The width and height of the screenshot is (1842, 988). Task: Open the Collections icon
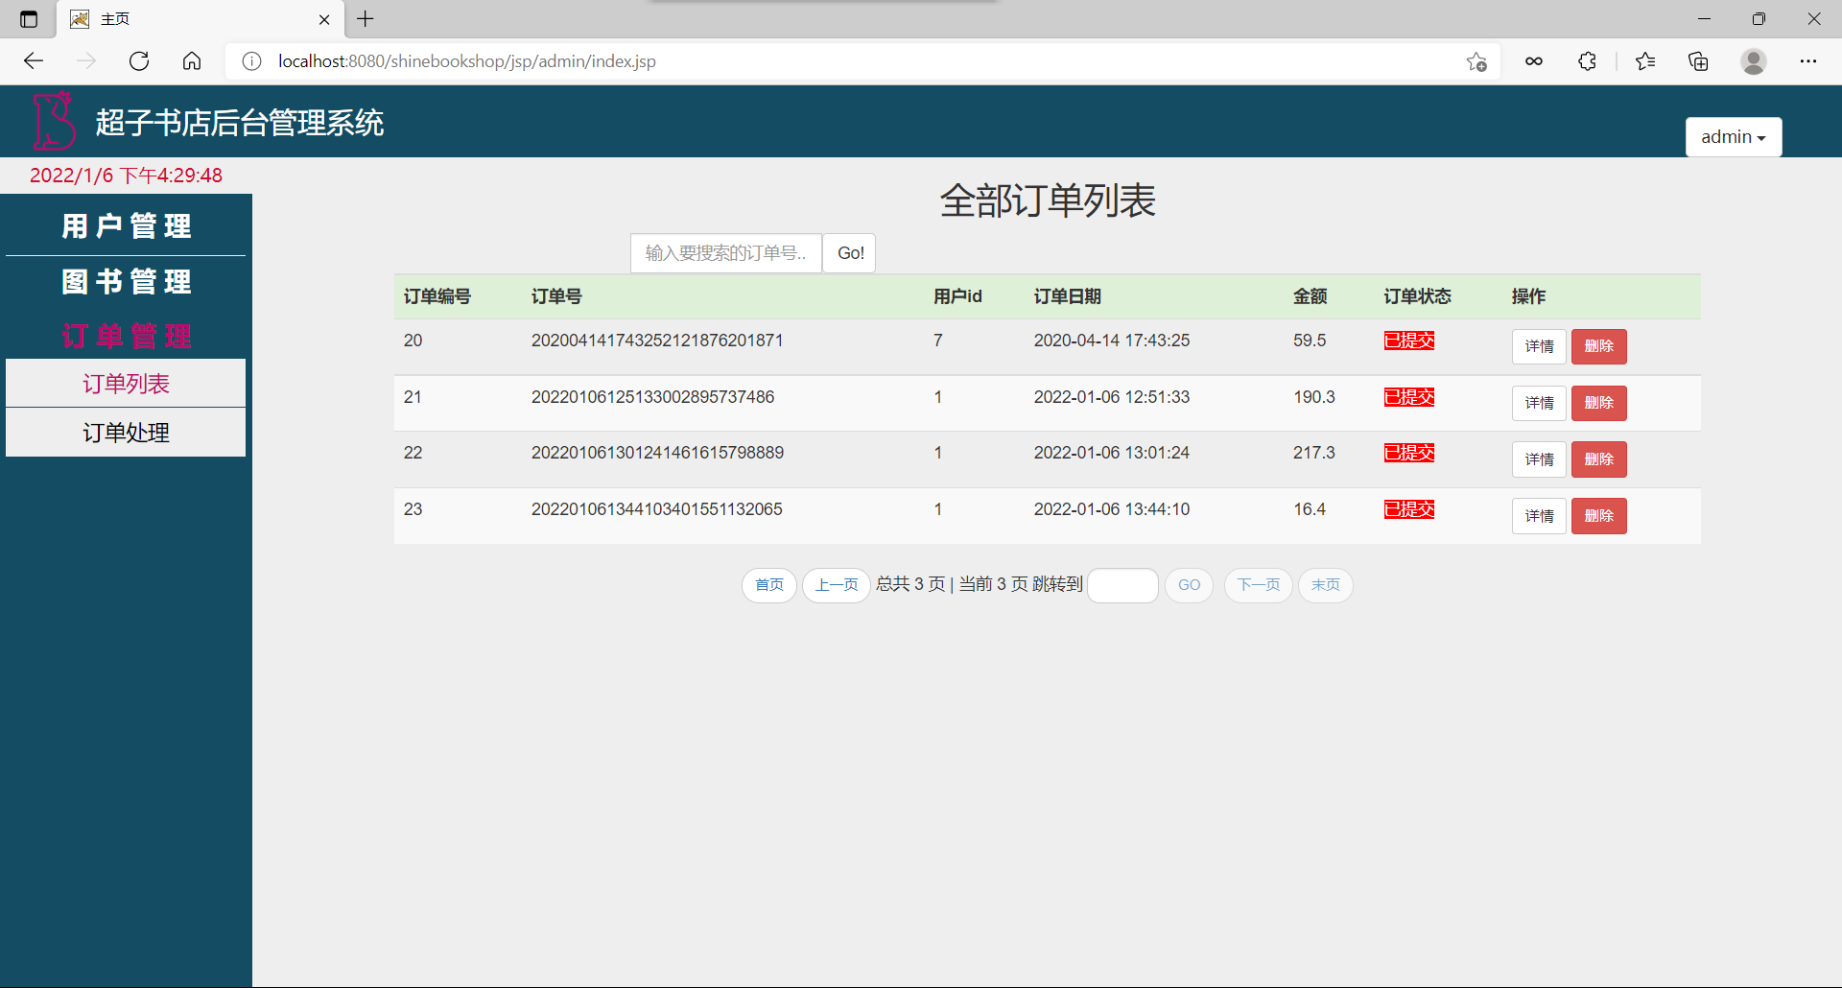point(1698,61)
